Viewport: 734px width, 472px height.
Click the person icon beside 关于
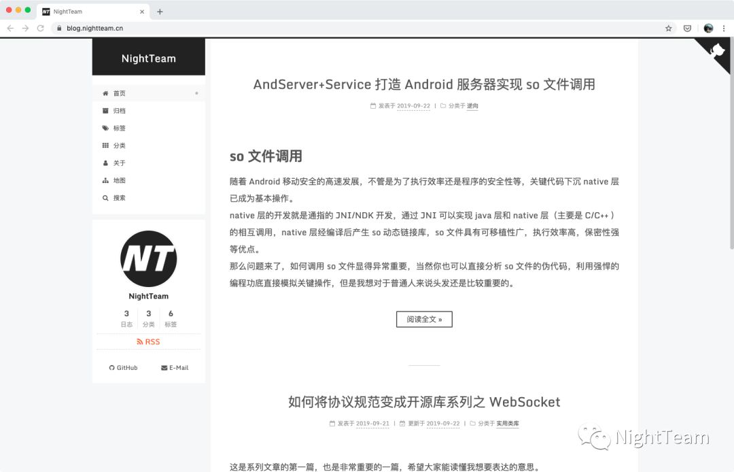pyautogui.click(x=106, y=163)
